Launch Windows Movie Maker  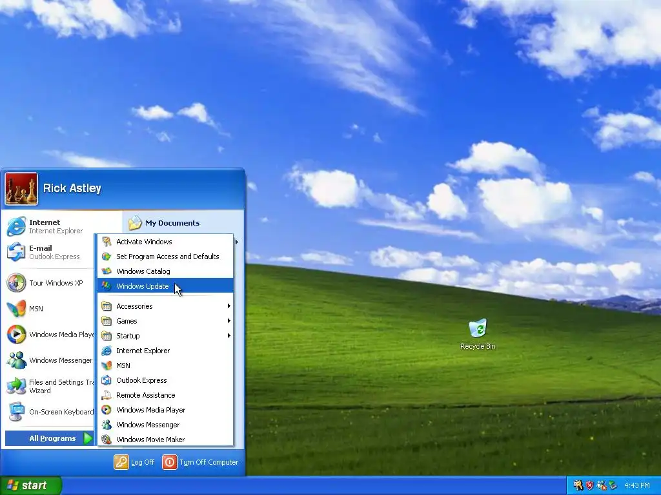coord(165,440)
